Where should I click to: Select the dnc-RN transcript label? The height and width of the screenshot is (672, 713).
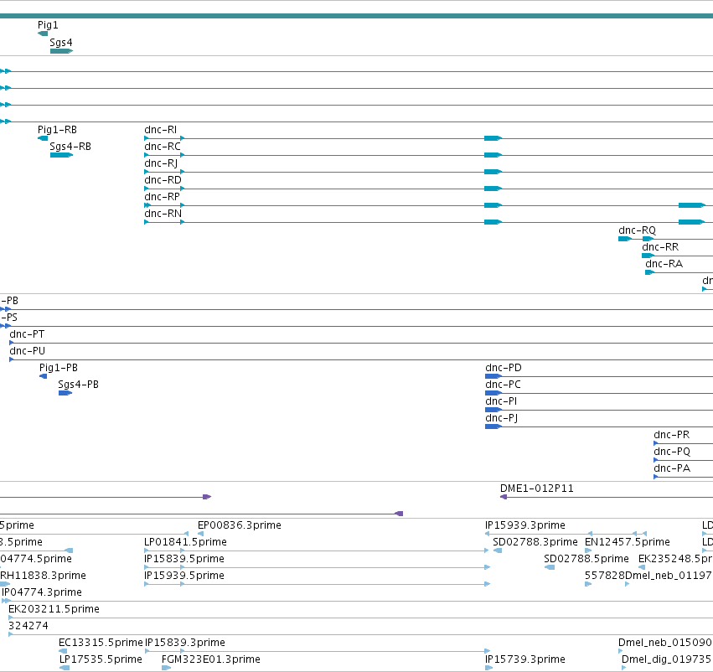163,214
